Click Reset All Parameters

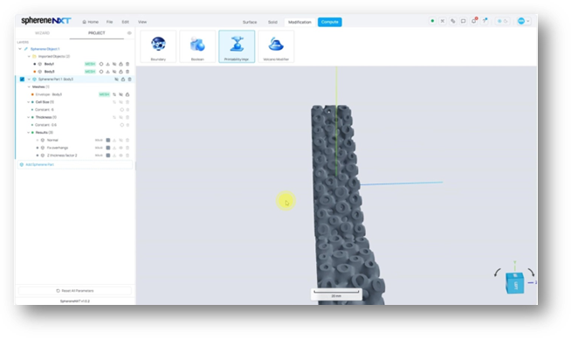pyautogui.click(x=75, y=291)
